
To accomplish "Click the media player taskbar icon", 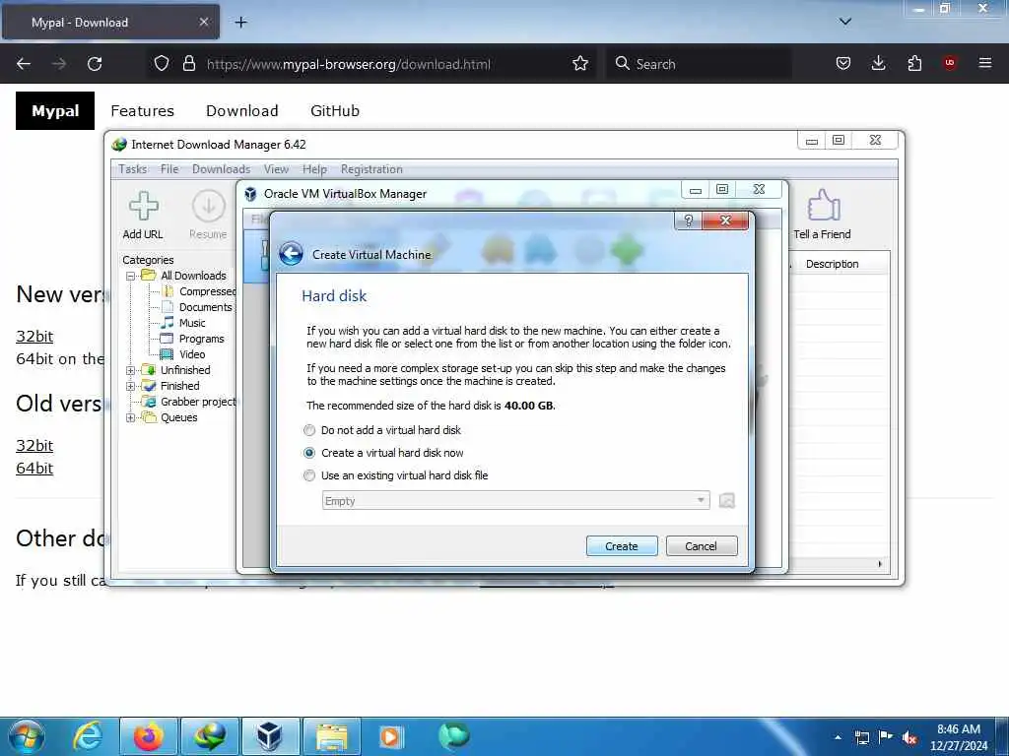I will [390, 736].
